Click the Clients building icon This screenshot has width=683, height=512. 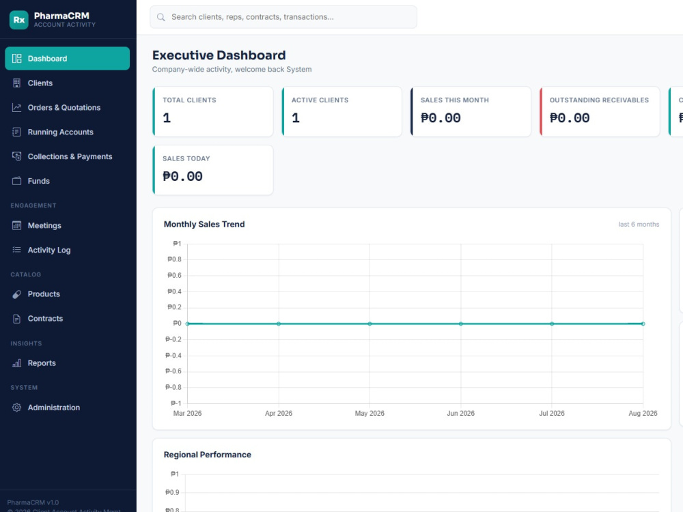coord(16,83)
